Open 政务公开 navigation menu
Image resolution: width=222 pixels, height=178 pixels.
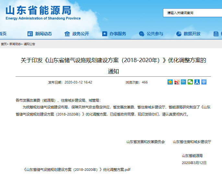80,34
